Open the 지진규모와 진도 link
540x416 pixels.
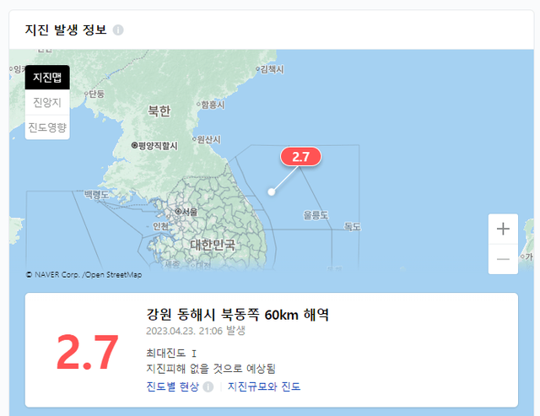click(x=264, y=386)
